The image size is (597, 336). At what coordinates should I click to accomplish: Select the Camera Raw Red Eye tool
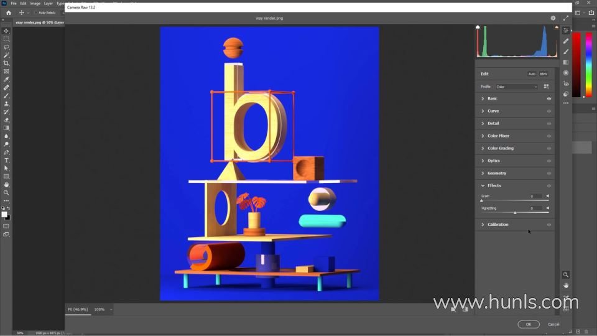click(x=566, y=83)
